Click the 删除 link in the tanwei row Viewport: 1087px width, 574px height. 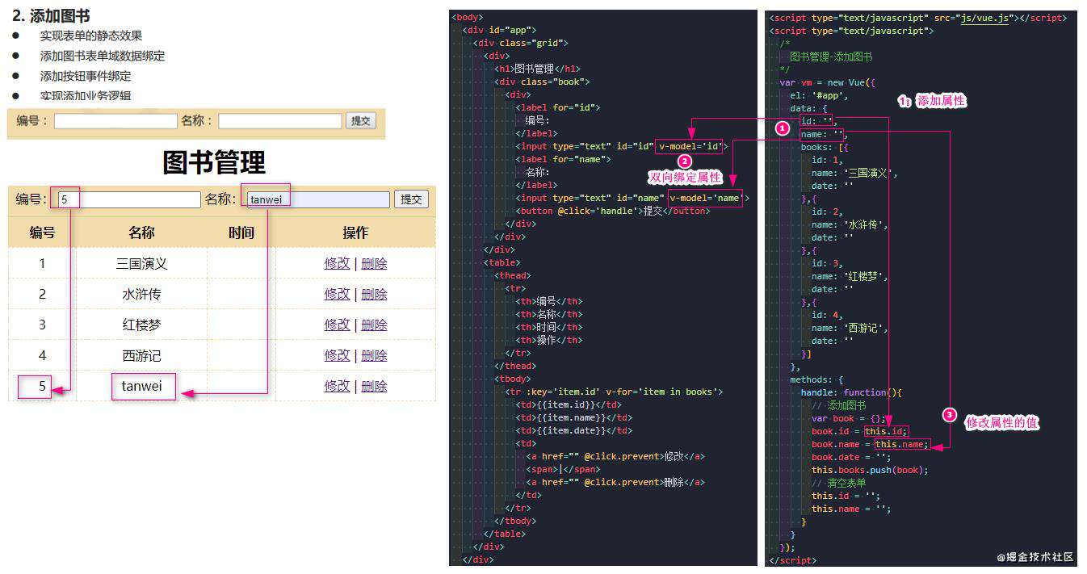pos(374,386)
